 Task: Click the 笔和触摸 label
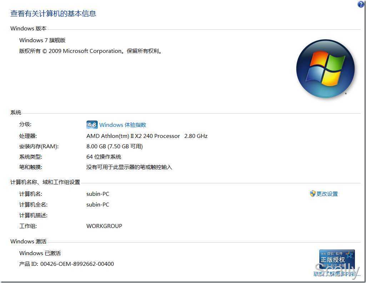pos(31,167)
